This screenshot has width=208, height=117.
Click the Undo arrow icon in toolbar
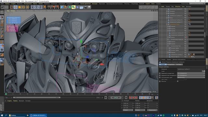3,7
